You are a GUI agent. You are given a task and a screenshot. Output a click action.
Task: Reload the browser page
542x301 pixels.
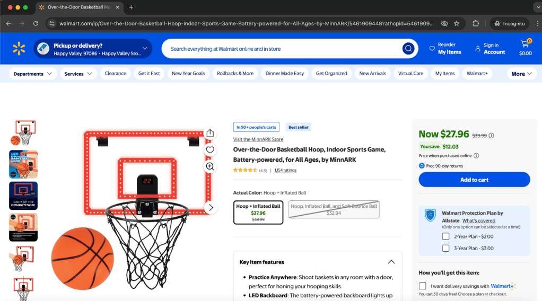[36, 23]
